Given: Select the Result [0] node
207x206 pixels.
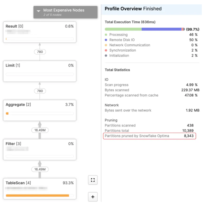Looking at the screenshot, I should pos(39,32).
